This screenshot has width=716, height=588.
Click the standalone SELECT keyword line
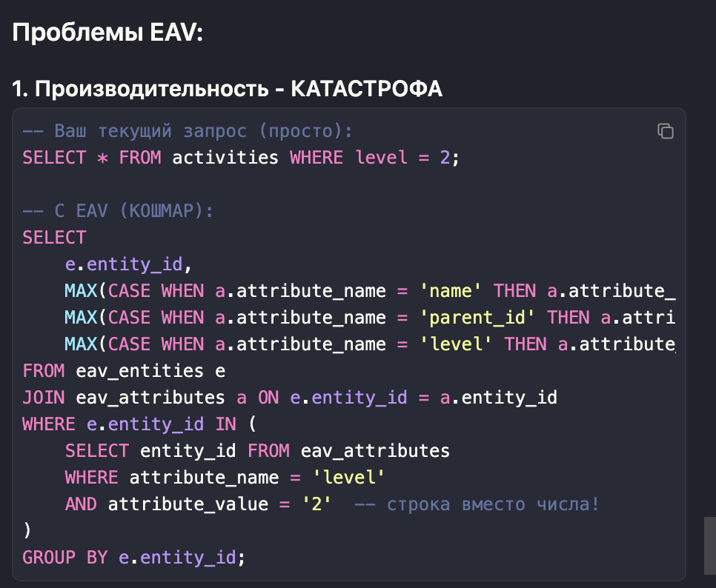(54, 238)
